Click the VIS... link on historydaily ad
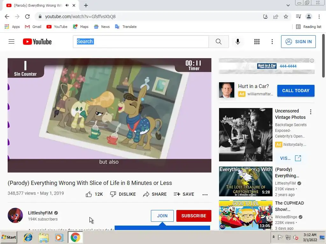Screen dimensions: 326x244 point(290,158)
